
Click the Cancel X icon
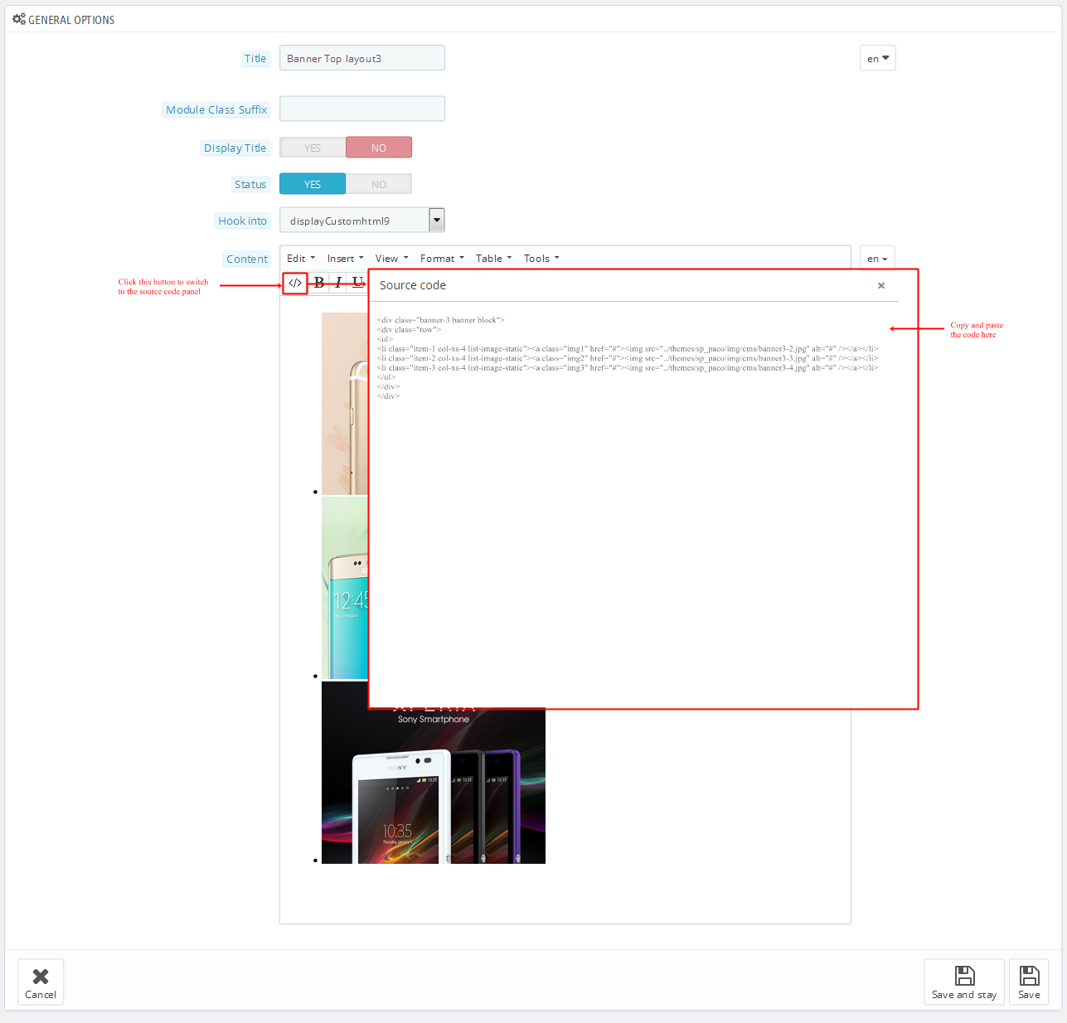click(41, 976)
